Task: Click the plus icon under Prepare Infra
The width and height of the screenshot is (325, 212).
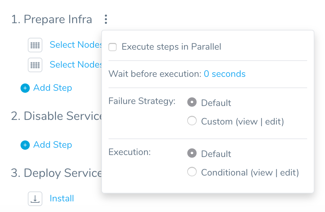Action: (x=25, y=88)
